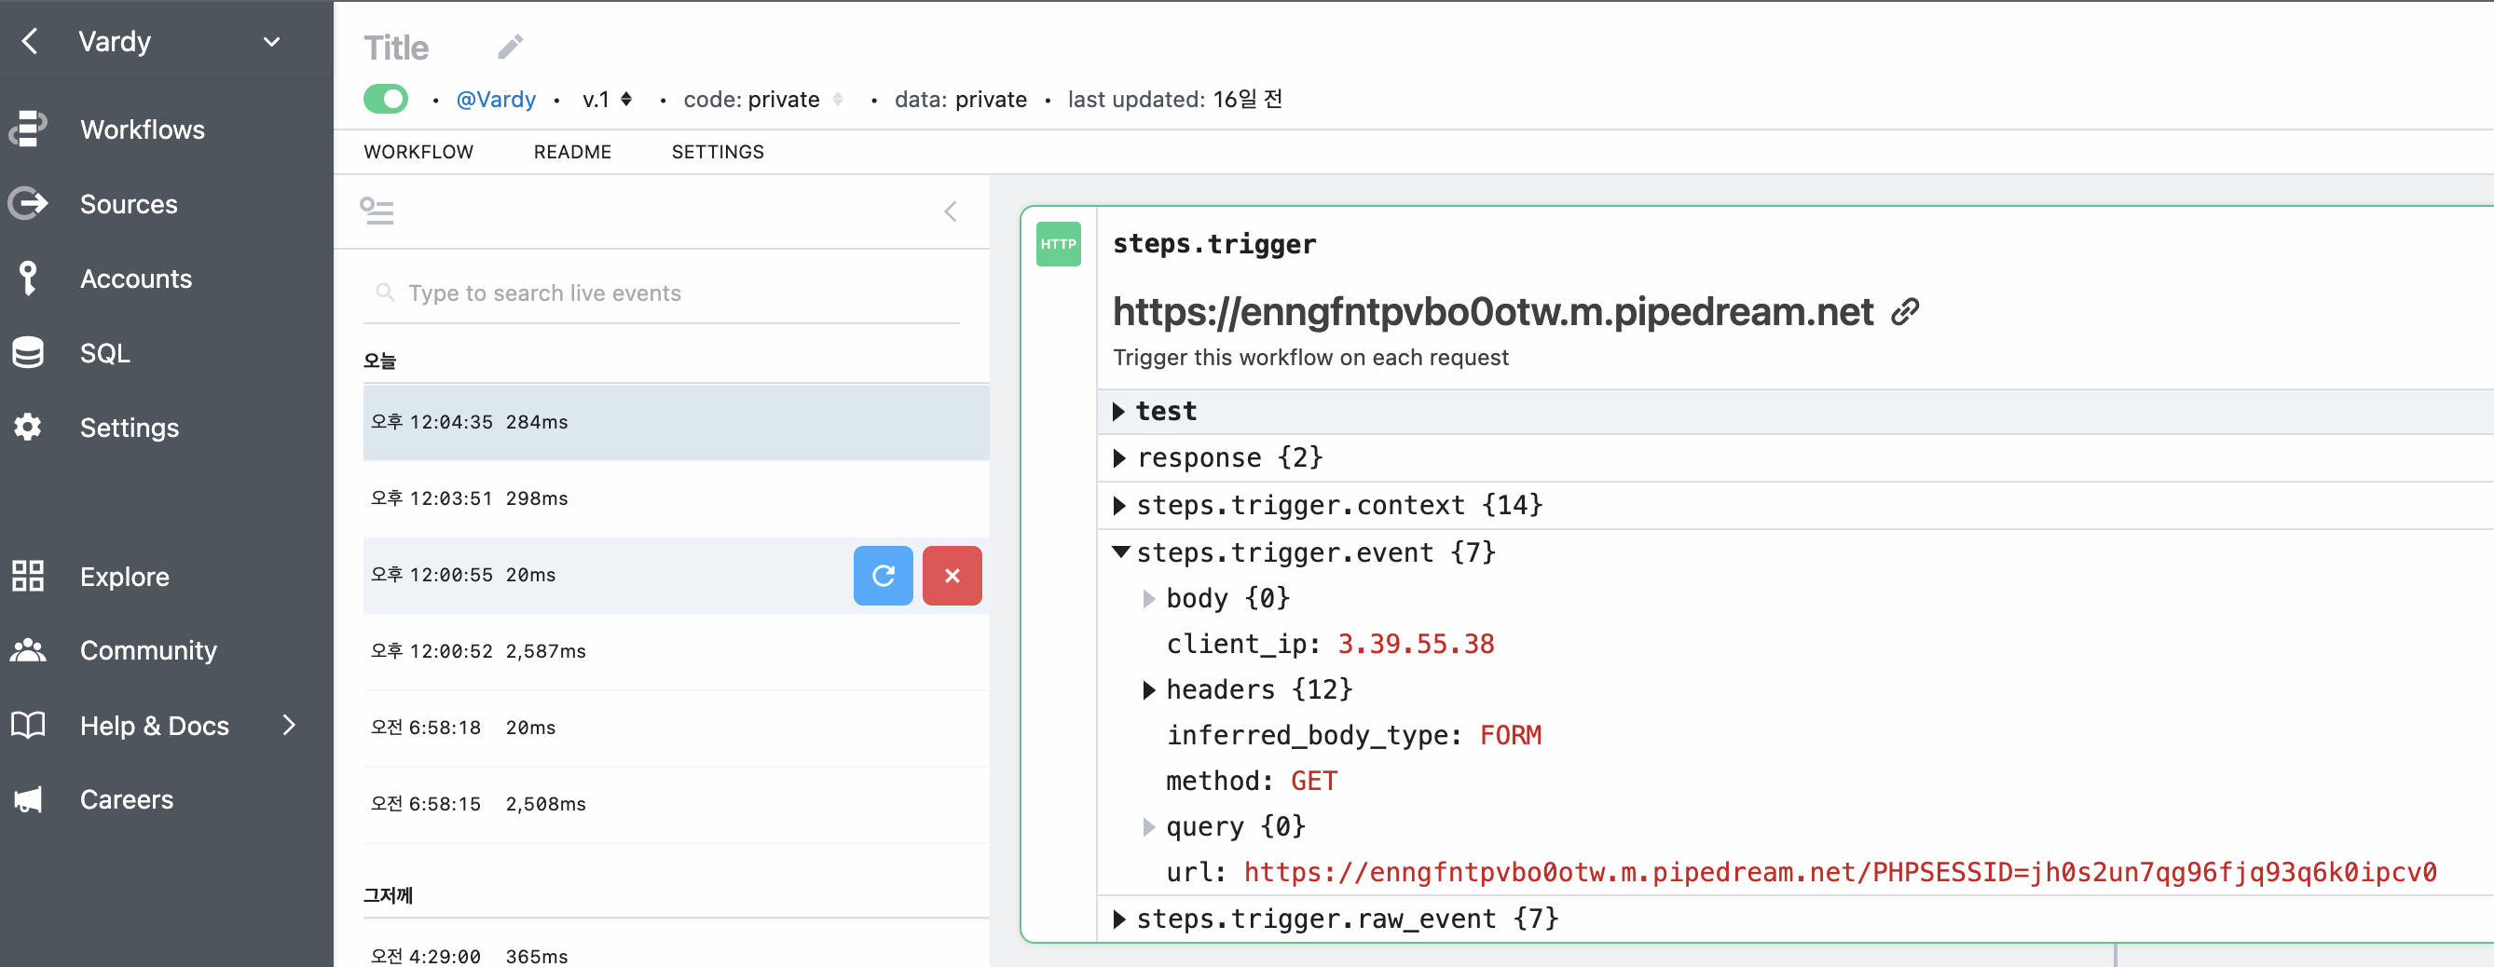Switch to the README tab
This screenshot has height=967, width=2494.
tap(572, 152)
